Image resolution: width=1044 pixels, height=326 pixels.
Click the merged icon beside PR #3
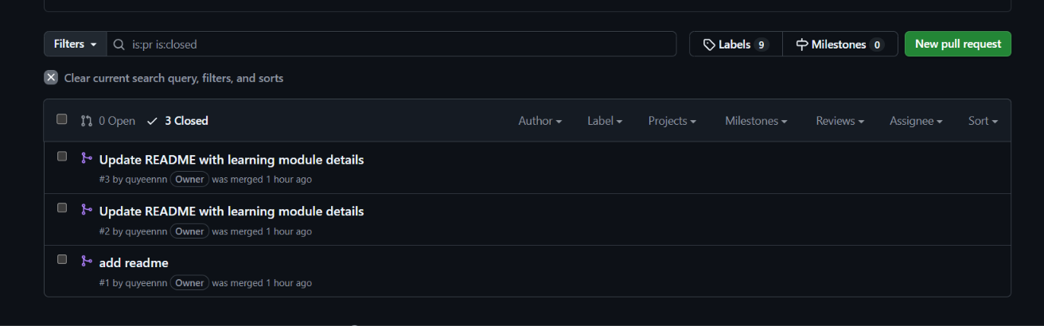87,158
